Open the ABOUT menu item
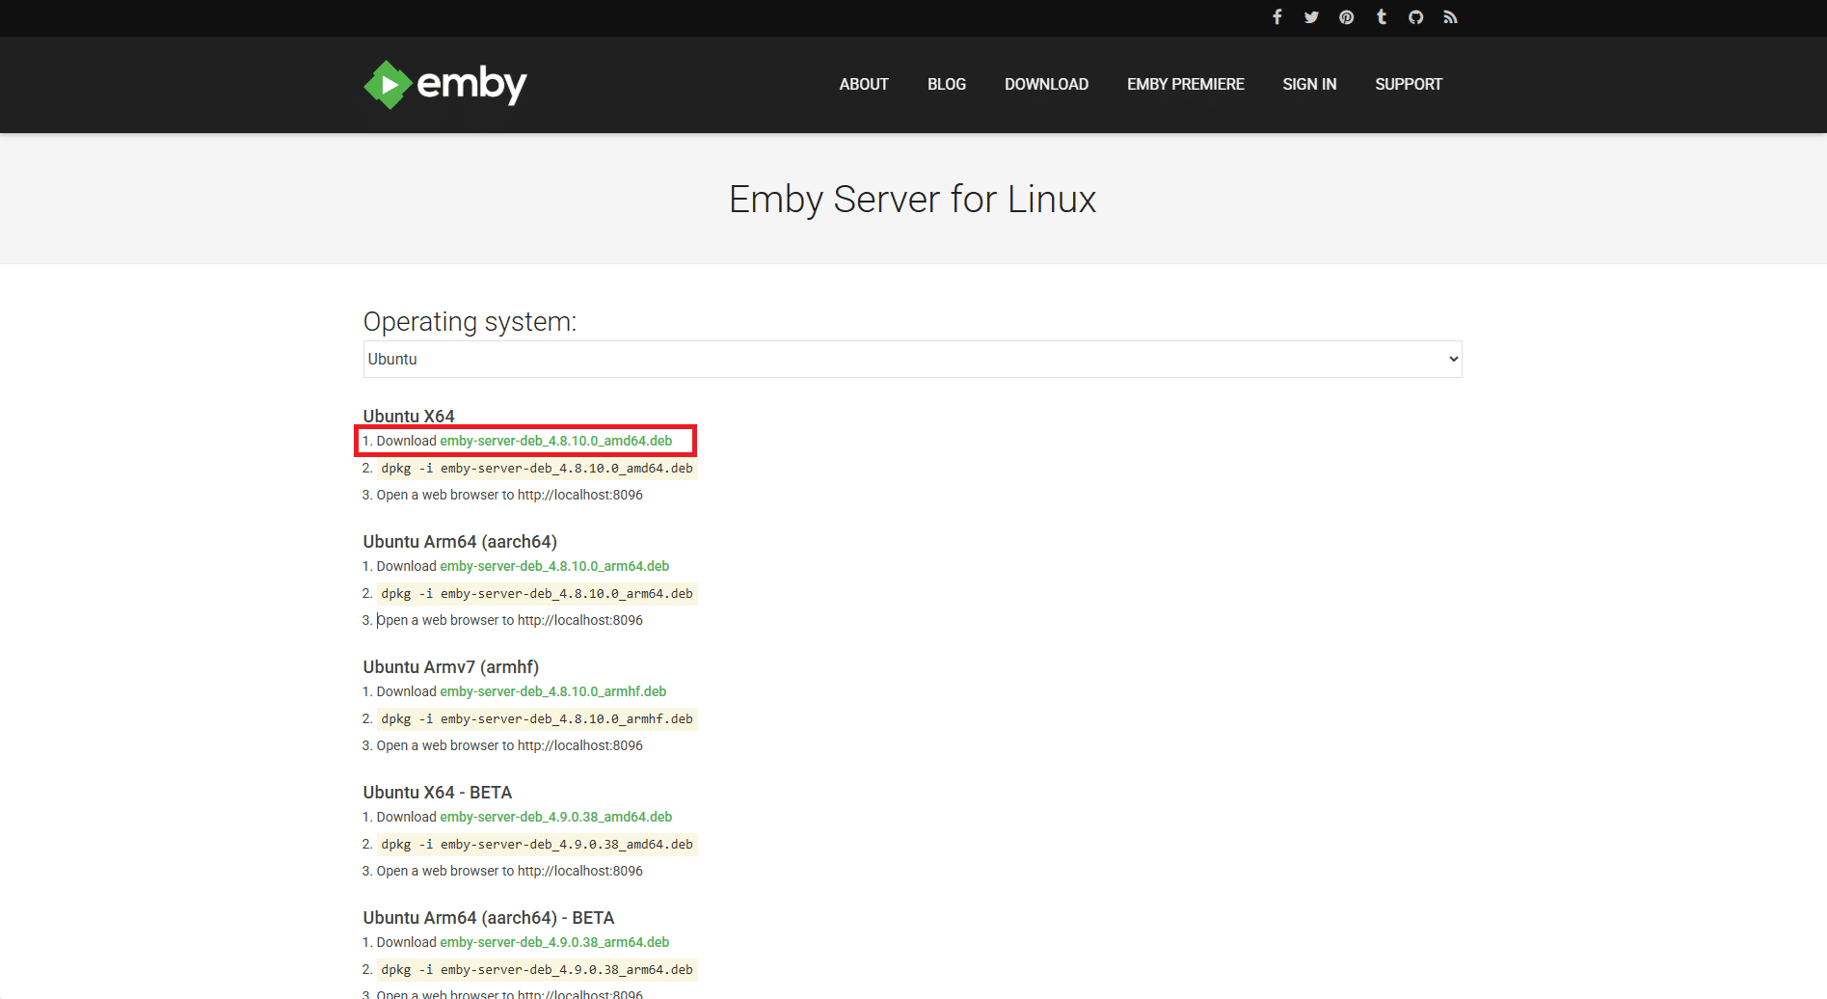The image size is (1827, 999). click(864, 84)
